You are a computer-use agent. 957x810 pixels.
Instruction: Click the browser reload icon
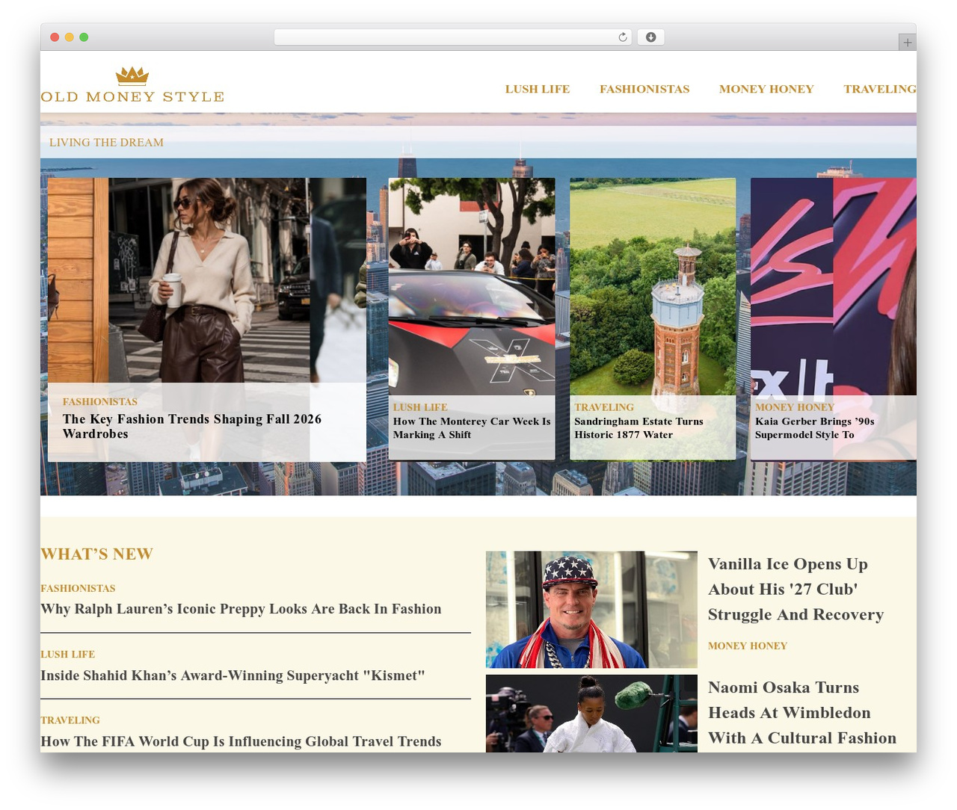pos(622,37)
